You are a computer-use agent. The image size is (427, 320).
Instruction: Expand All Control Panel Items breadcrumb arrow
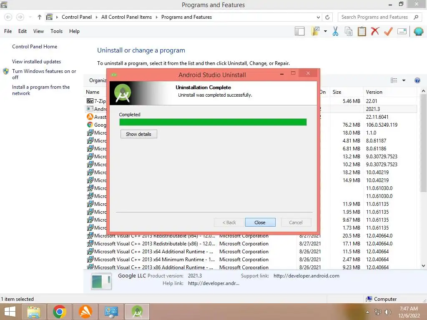[157, 17]
